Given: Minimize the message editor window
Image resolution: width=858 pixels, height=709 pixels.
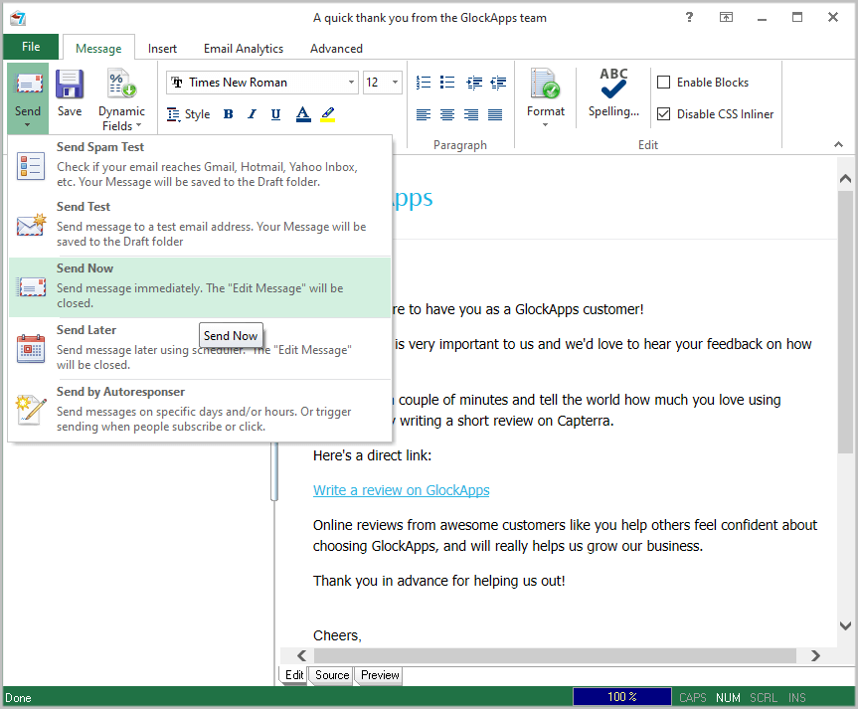Looking at the screenshot, I should (762, 18).
